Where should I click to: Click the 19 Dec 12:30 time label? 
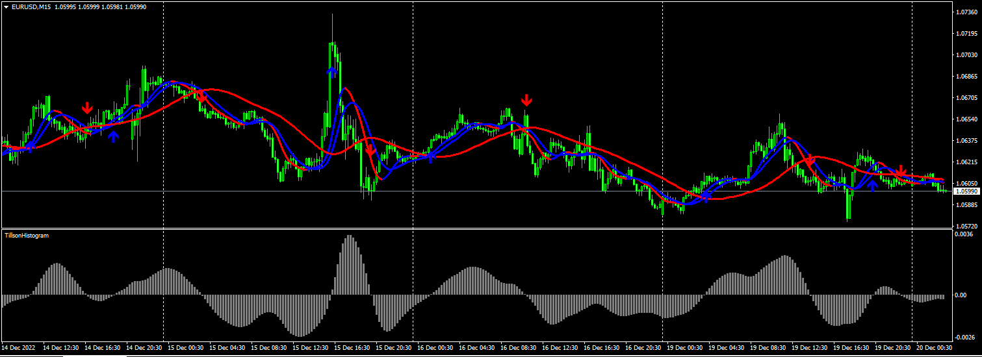click(x=810, y=348)
